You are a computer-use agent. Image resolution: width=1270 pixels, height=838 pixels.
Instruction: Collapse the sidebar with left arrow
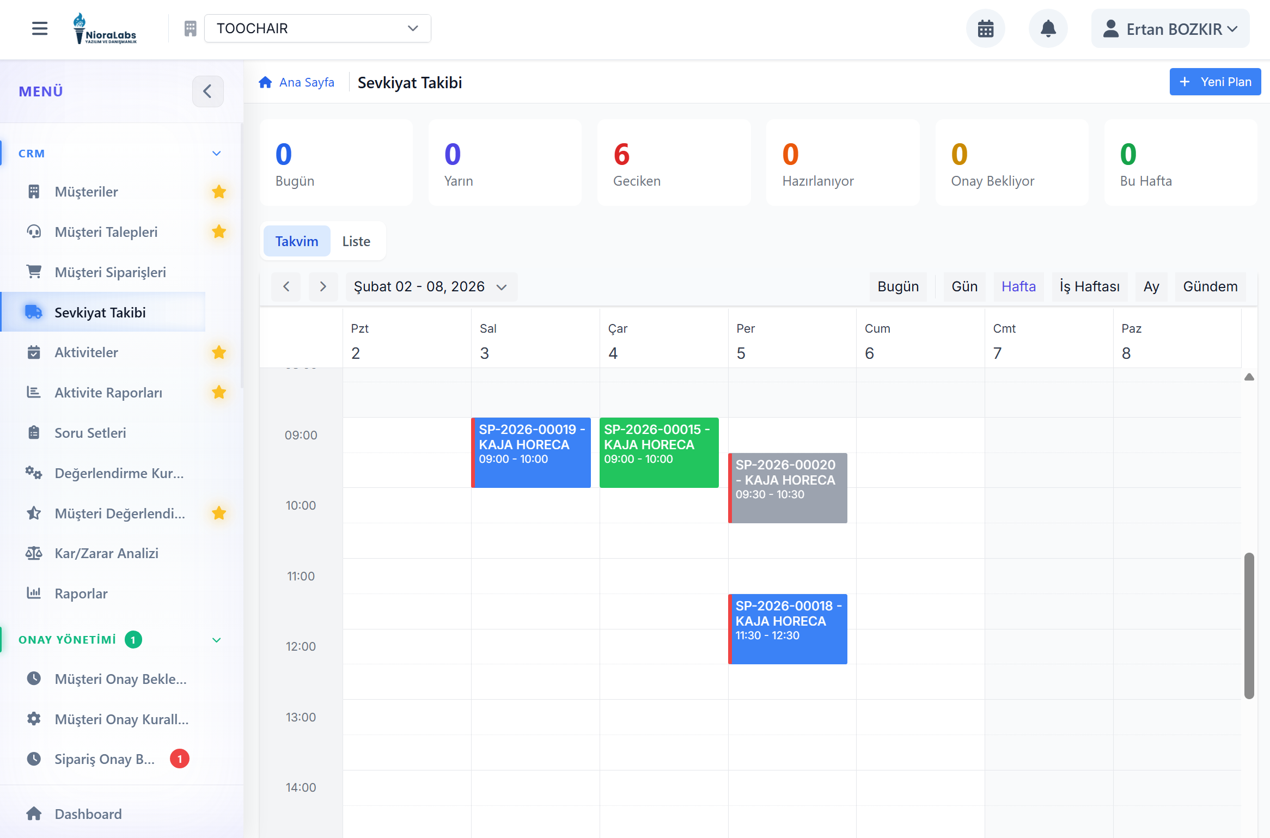207,91
